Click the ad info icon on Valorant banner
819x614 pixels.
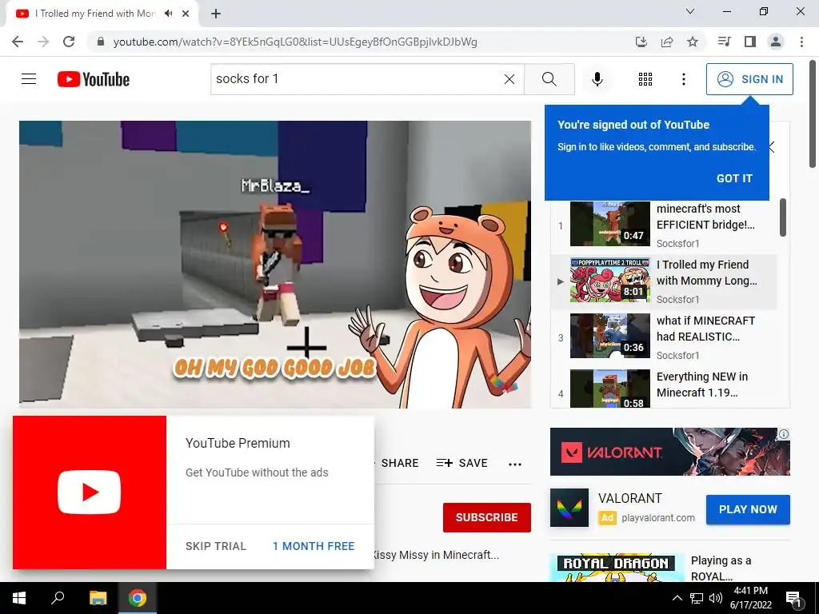pyautogui.click(x=784, y=434)
